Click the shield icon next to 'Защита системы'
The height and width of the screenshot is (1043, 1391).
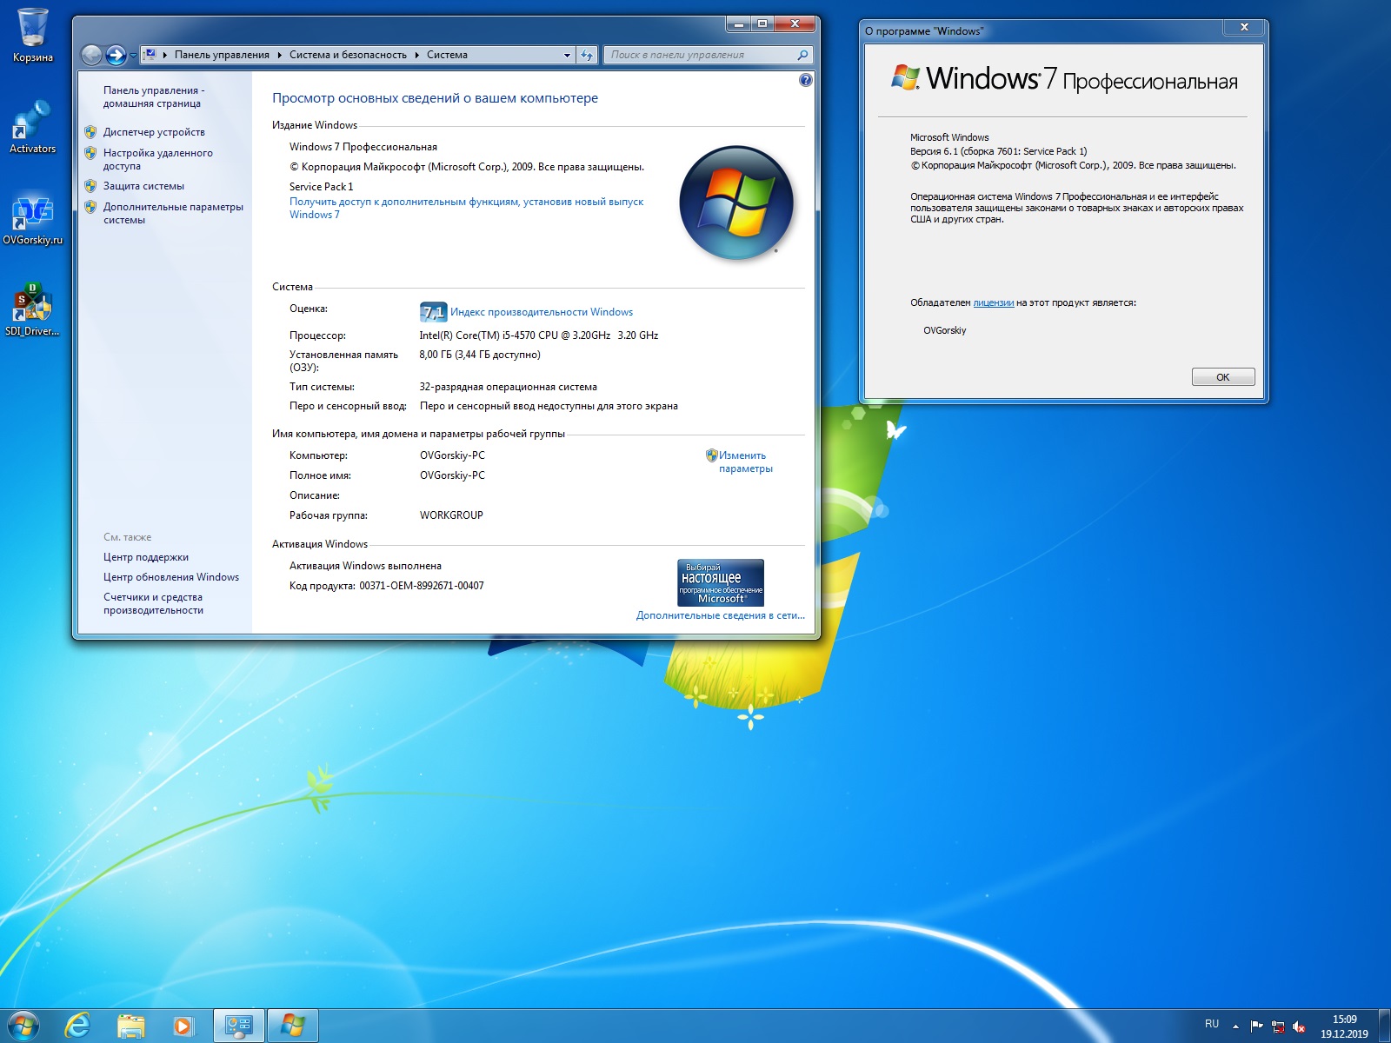90,186
